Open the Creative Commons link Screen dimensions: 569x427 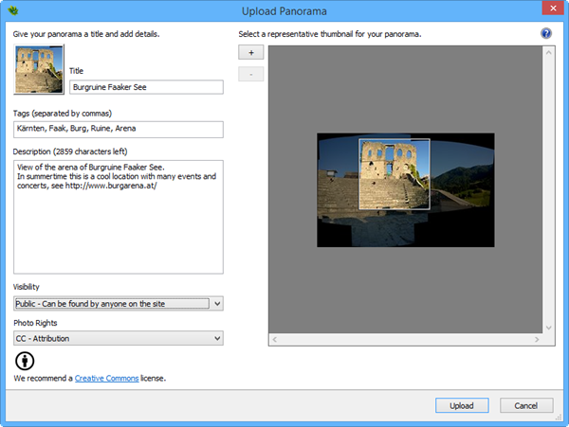[x=106, y=379]
